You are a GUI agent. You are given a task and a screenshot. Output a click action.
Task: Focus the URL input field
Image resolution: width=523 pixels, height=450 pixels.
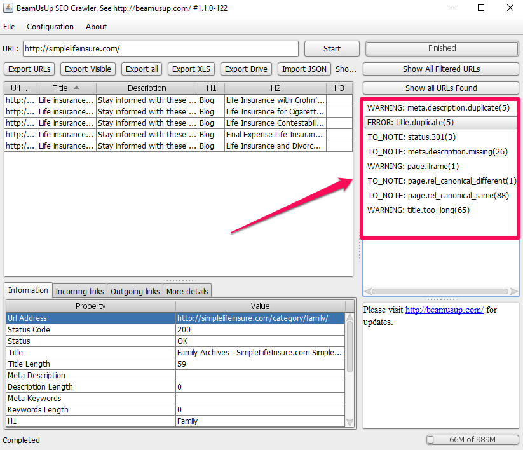(160, 48)
